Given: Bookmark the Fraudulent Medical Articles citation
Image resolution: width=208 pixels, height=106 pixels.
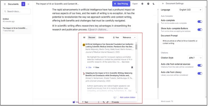Looking at the screenshot, I should coord(132,67).
